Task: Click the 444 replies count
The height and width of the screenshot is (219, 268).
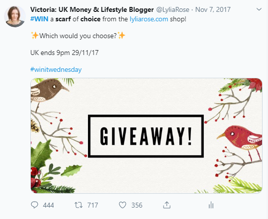Action: tap(48, 205)
